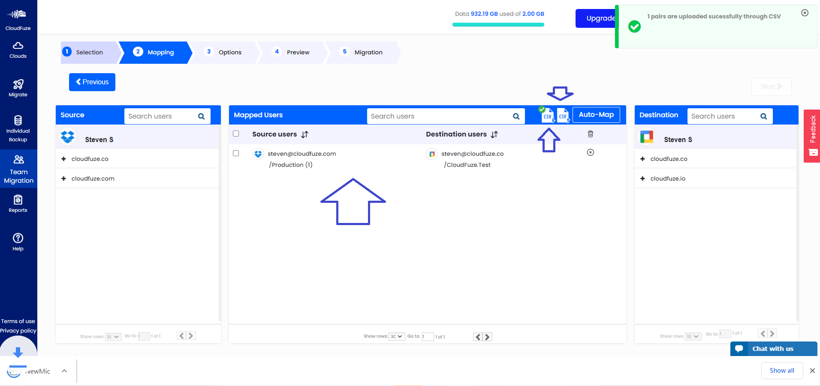Go to step 2 Mapping

(154, 52)
